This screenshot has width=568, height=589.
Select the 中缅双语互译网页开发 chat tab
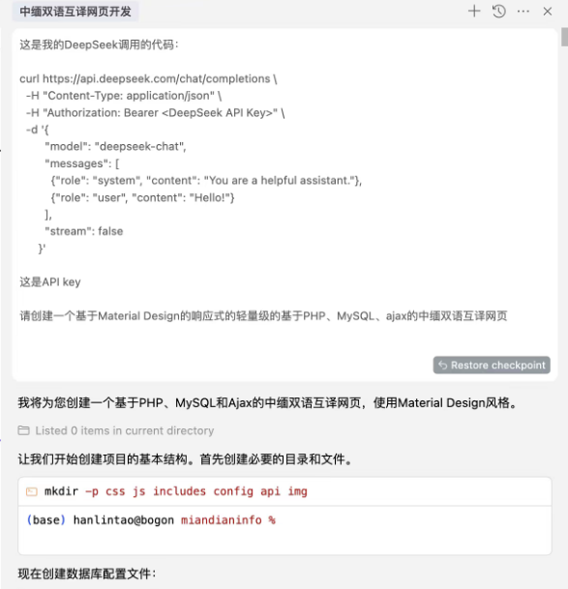click(75, 12)
